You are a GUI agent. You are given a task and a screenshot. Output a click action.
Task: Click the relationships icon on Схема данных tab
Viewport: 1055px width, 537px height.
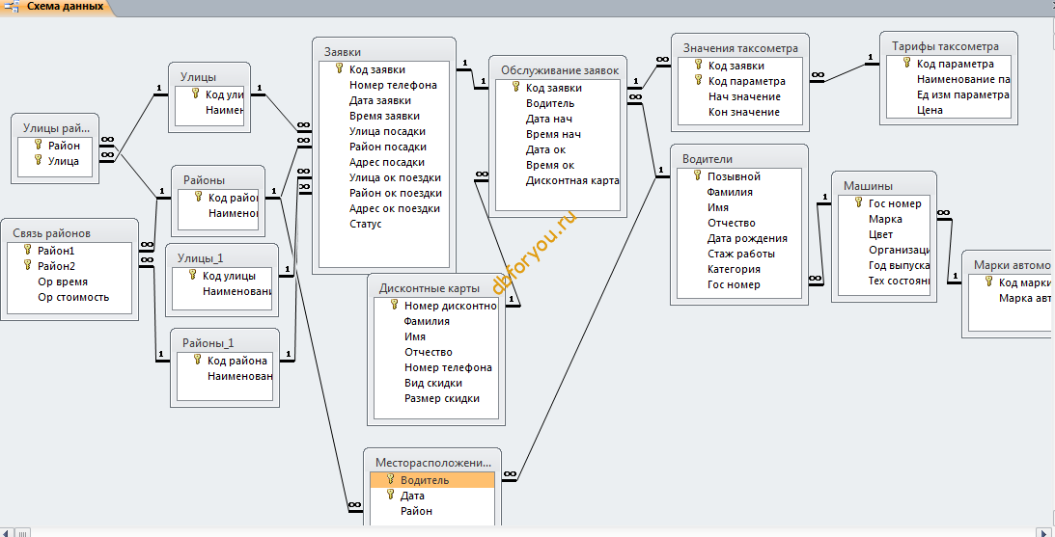tap(11, 7)
